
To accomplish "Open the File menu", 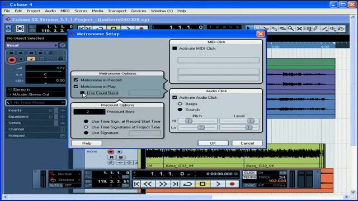I will tap(7, 11).
